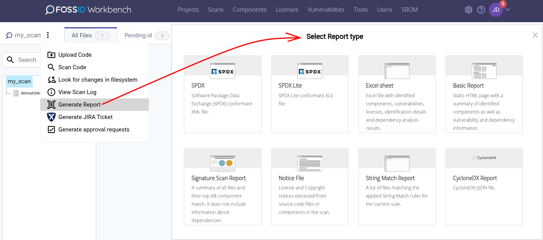Click the JIRA ticket logo icon
This screenshot has height=240, width=543.
(x=51, y=117)
